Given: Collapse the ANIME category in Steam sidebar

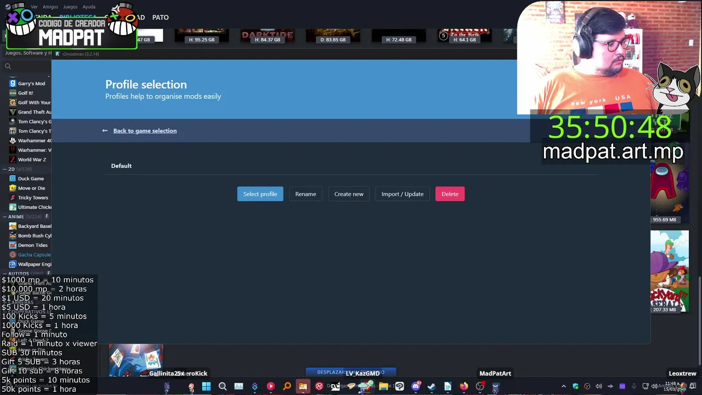Looking at the screenshot, I should (x=5, y=217).
